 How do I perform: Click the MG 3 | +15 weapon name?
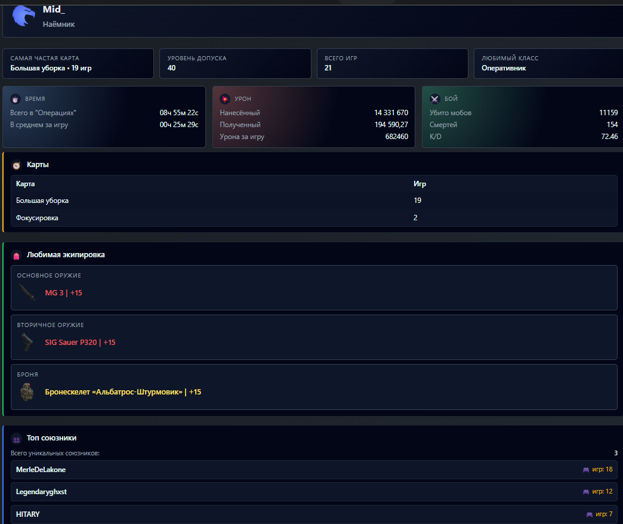(x=64, y=293)
